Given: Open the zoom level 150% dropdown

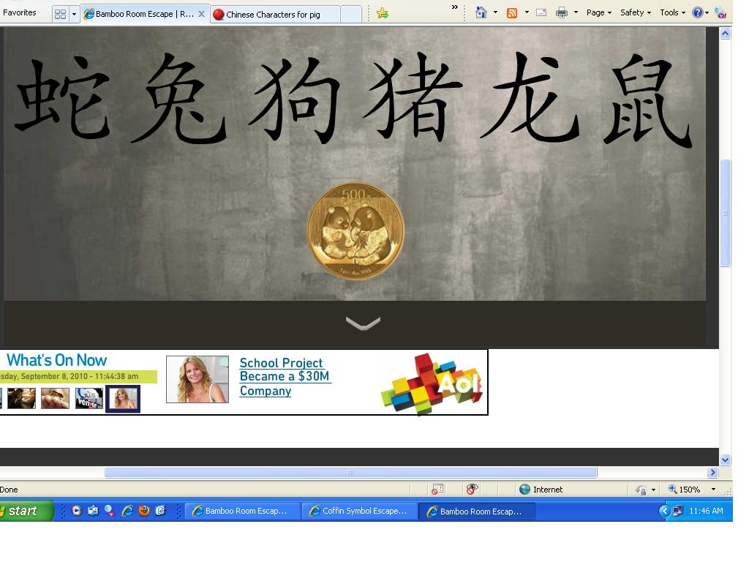Looking at the screenshot, I should (713, 490).
